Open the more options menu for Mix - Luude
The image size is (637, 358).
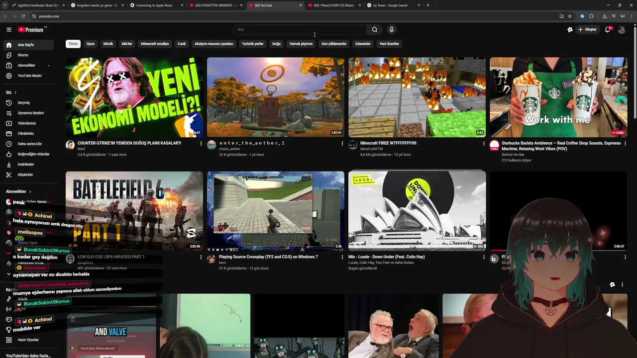(484, 258)
